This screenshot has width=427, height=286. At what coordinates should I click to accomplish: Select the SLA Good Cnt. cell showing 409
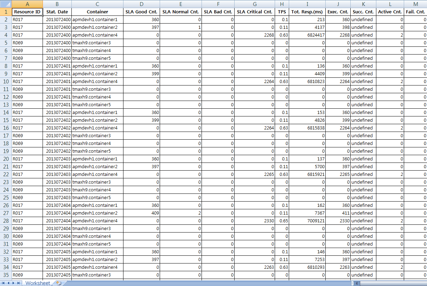click(x=141, y=213)
